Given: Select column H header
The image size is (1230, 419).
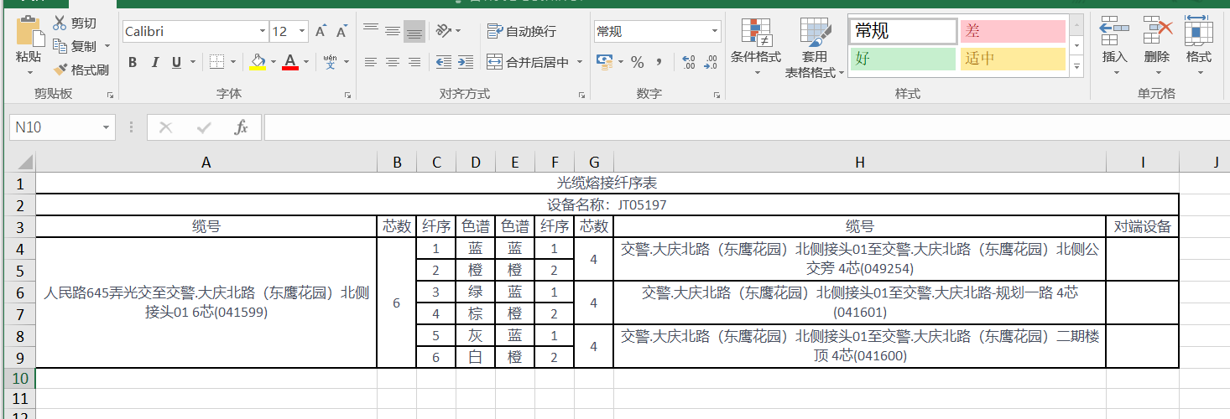Looking at the screenshot, I should tap(860, 163).
